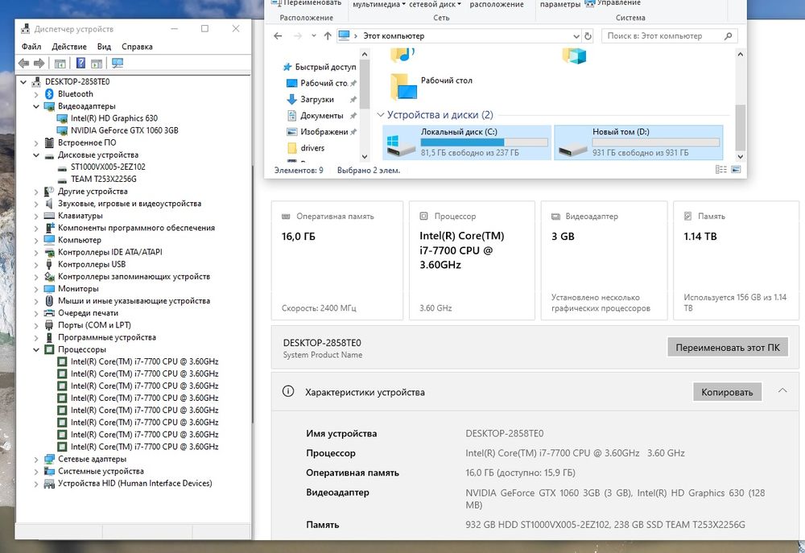Click the Оперативная память 16,0 ГБ card
The width and height of the screenshot is (805, 553).
pyautogui.click(x=336, y=260)
